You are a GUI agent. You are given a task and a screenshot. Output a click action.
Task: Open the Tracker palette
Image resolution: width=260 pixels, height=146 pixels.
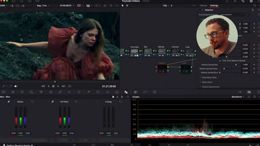107,92
